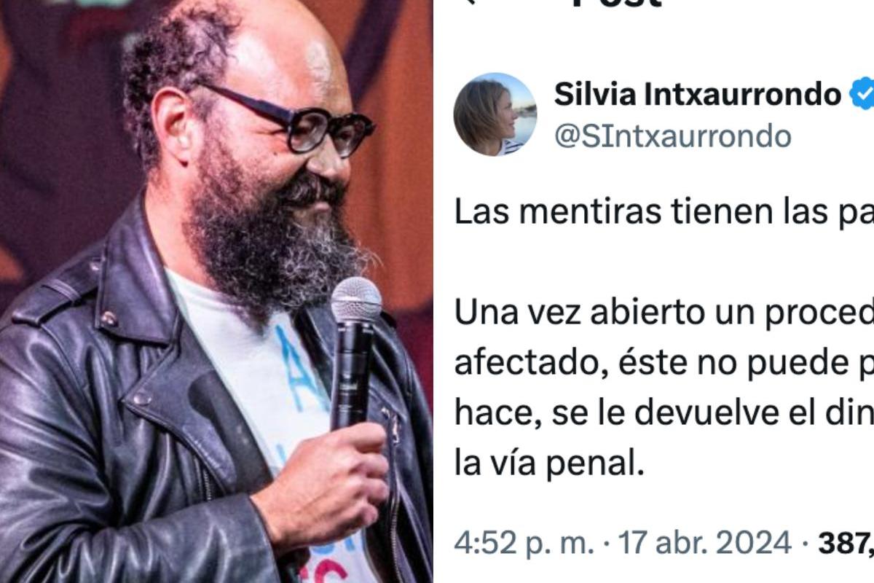Click the 17 abr. 2024 date

coord(704,543)
